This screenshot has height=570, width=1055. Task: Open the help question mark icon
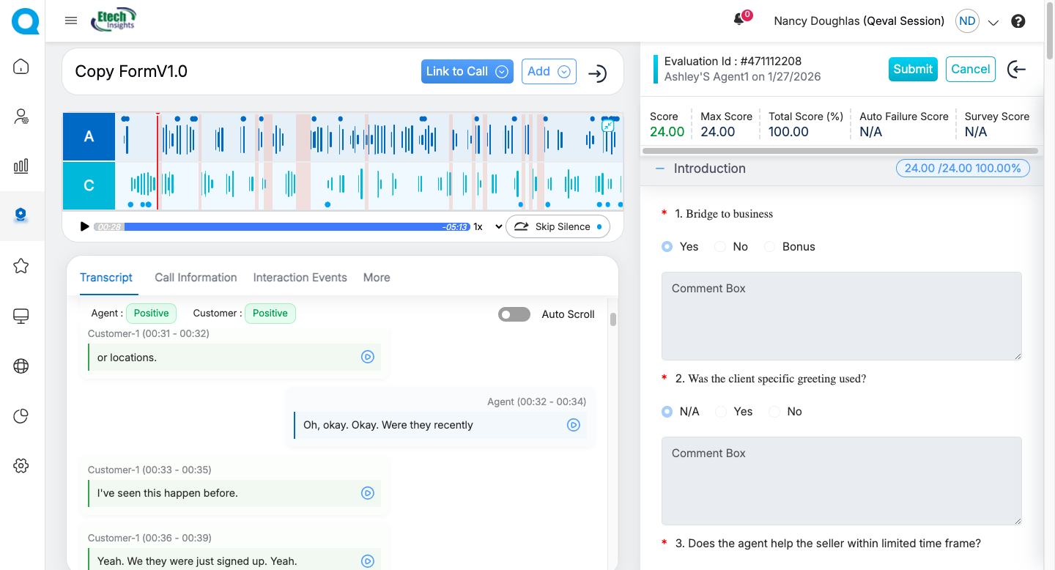pos(1018,21)
